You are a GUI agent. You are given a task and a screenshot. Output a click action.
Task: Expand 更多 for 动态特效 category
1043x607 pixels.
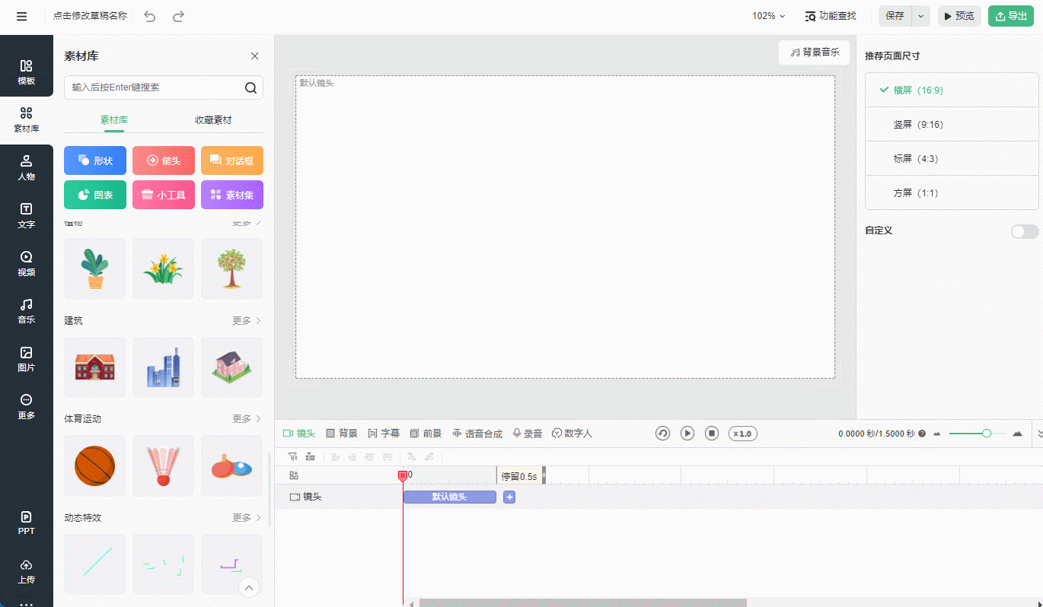click(247, 517)
